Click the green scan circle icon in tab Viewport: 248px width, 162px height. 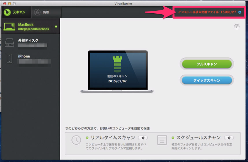7,12
